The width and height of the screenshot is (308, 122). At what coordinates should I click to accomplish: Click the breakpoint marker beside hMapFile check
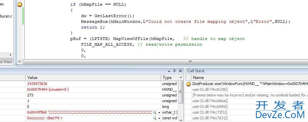(20, 4)
